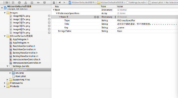Collapse Settings.bundle disclosure triangle

pyautogui.click(x=7, y=66)
